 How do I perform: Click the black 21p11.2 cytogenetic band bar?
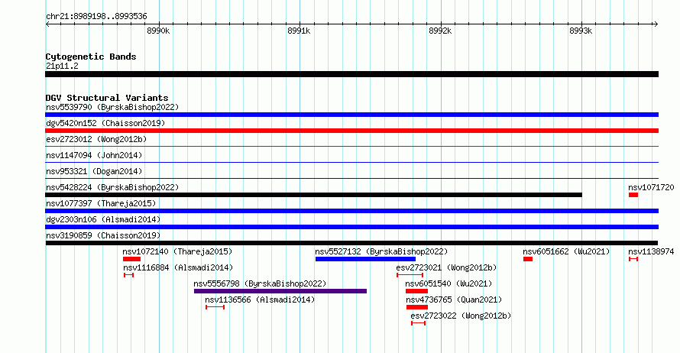(x=351, y=75)
